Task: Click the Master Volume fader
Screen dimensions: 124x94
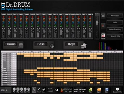Action: [x=97, y=23]
